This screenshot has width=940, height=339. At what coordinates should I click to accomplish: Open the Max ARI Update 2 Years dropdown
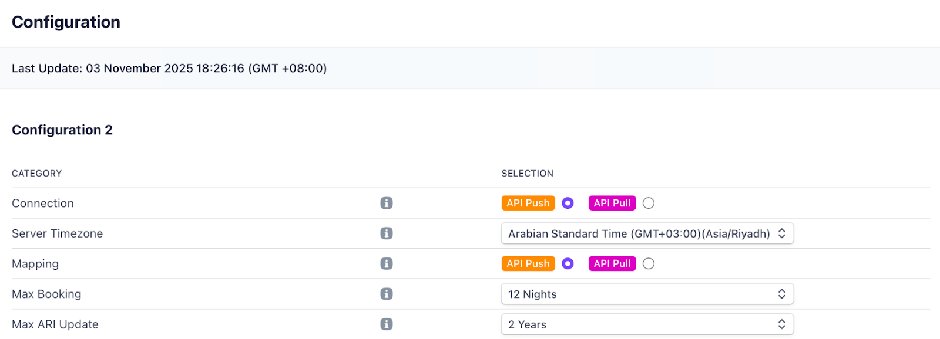pyautogui.click(x=647, y=324)
